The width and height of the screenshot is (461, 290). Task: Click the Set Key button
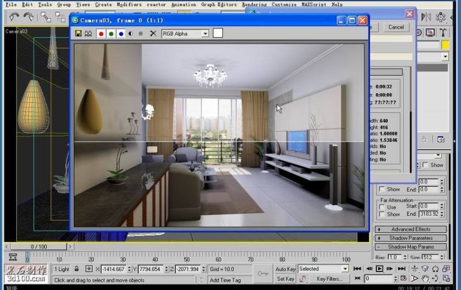coord(285,278)
